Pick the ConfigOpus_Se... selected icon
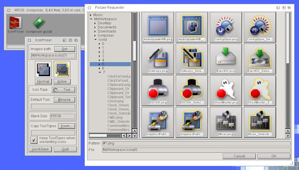299x170 pixels. [260, 27]
